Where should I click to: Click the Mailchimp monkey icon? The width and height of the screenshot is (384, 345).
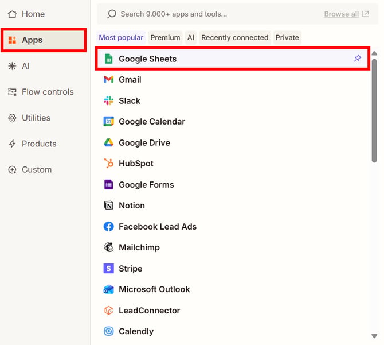[109, 247]
